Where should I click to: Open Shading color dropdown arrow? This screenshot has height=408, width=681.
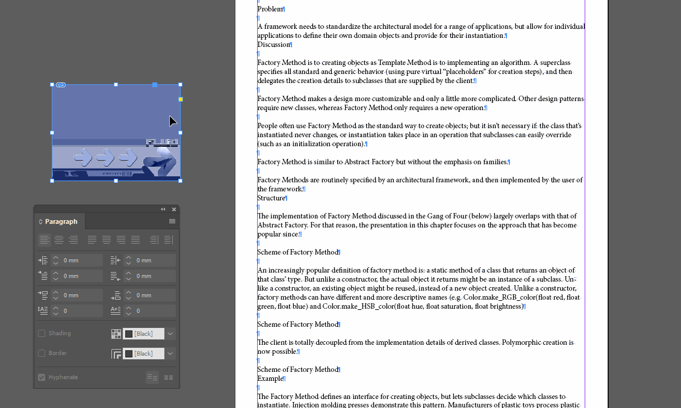(170, 334)
